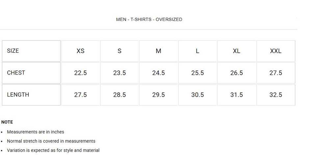The image size is (316, 156).
Task: Click the 30.5 length value for L
Action: (x=197, y=95)
